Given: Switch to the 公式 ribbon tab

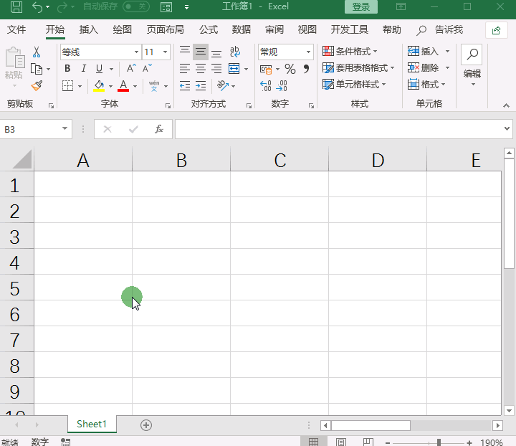Looking at the screenshot, I should tap(209, 29).
